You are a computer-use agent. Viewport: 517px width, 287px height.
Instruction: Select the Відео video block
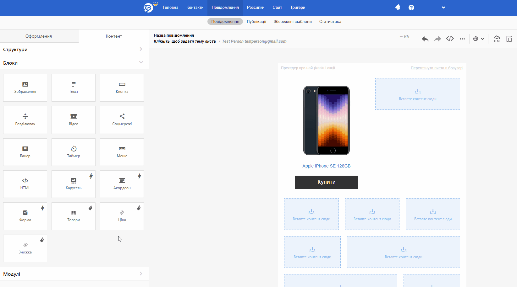(74, 120)
